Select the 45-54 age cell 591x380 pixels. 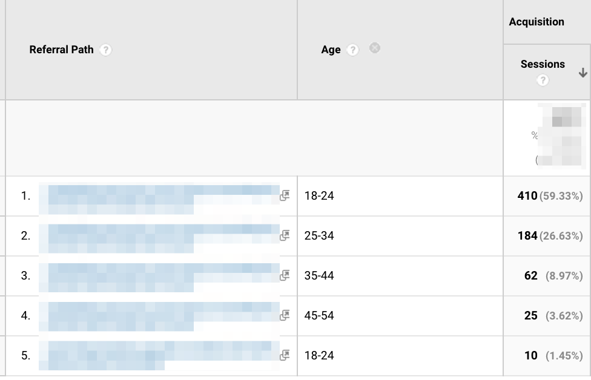(x=319, y=316)
